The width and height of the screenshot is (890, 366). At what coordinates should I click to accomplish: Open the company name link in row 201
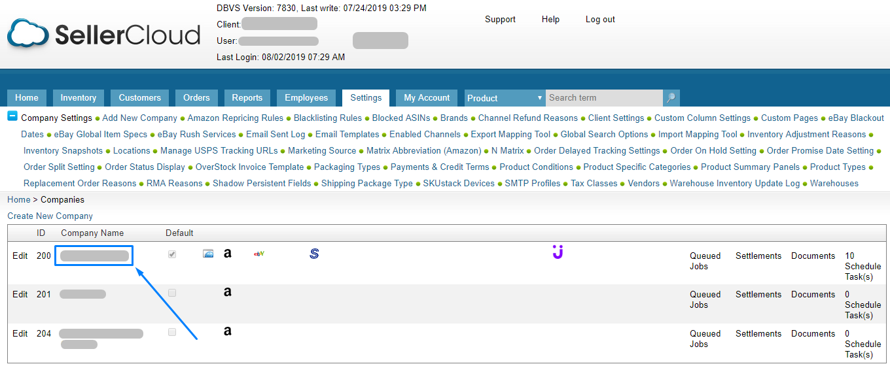pos(83,295)
